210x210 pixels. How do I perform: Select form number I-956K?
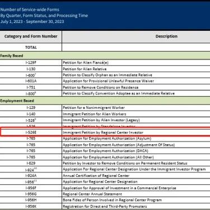[x=31, y=206]
